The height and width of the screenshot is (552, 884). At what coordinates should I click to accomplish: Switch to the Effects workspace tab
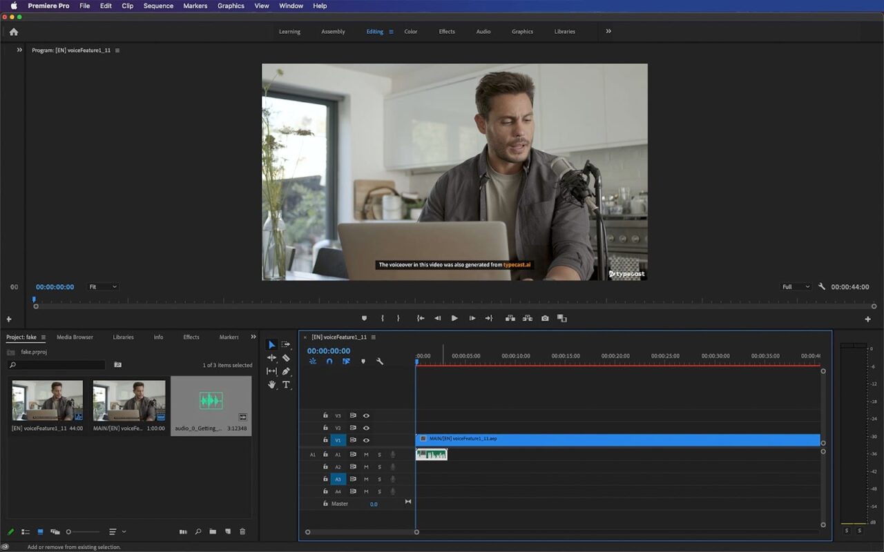[446, 31]
